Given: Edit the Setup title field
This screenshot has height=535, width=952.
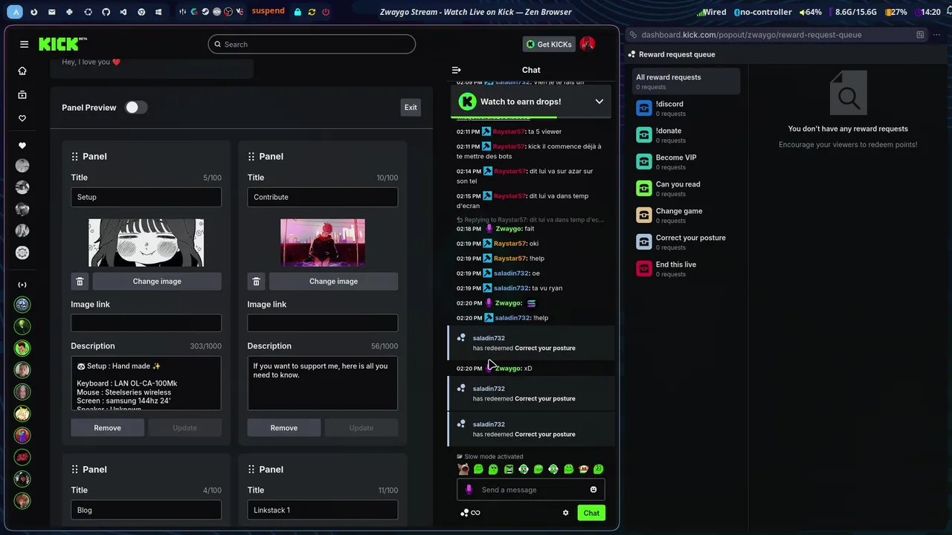Looking at the screenshot, I should (x=146, y=197).
